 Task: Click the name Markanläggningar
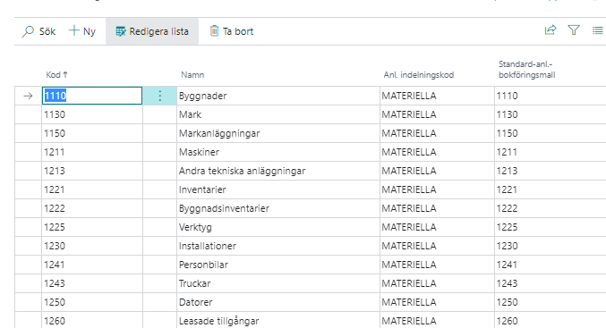[x=219, y=133]
